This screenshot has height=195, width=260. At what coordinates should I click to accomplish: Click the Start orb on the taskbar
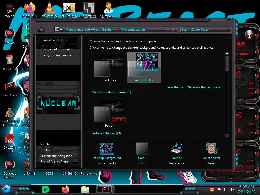pyautogui.click(x=6, y=190)
